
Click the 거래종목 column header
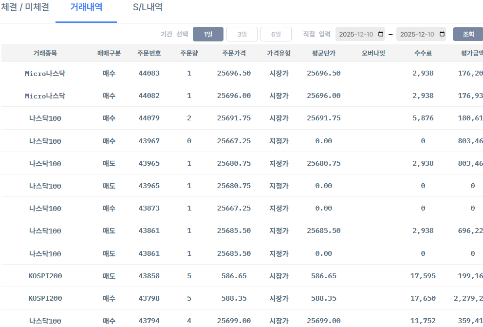45,53
